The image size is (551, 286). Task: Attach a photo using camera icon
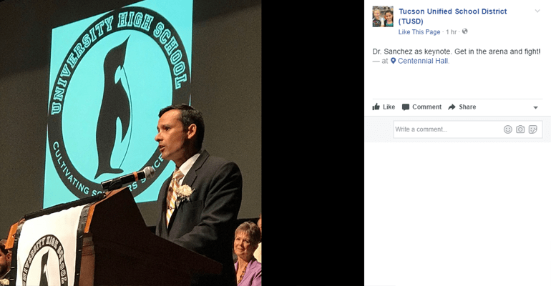tap(520, 129)
